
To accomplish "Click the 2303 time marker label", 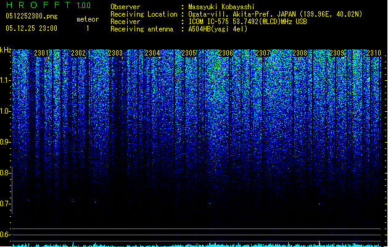I will click(x=115, y=53).
